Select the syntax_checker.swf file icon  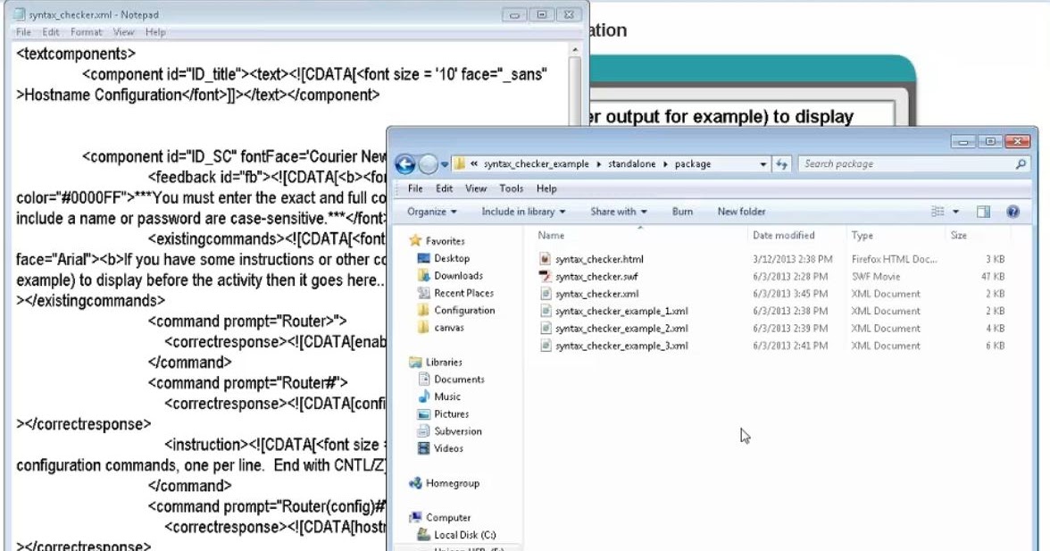tap(545, 277)
